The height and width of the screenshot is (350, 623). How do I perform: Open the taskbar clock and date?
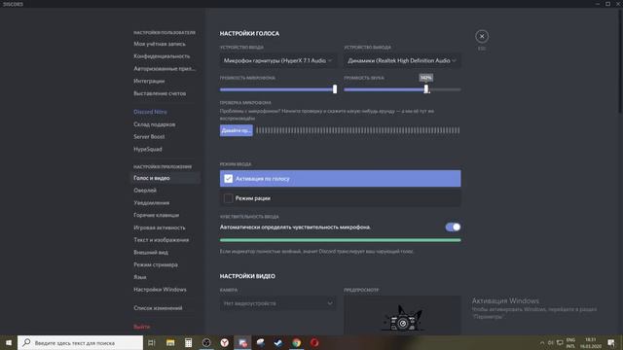point(591,343)
